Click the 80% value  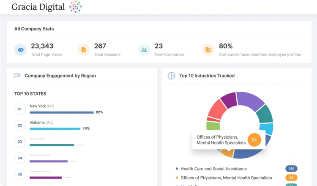(226, 46)
